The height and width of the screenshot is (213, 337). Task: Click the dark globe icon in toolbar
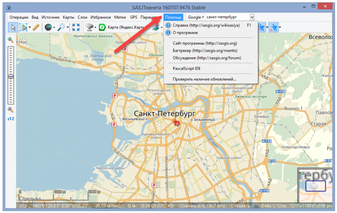[48, 27]
